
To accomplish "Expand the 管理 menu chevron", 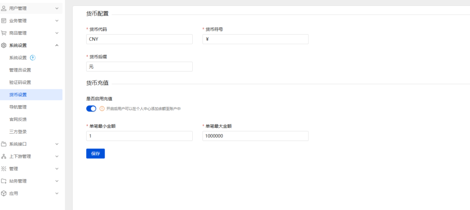I will [57, 168].
